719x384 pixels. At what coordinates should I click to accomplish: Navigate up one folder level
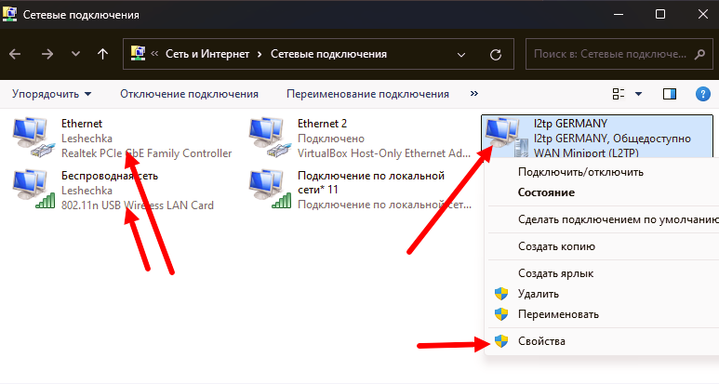102,54
